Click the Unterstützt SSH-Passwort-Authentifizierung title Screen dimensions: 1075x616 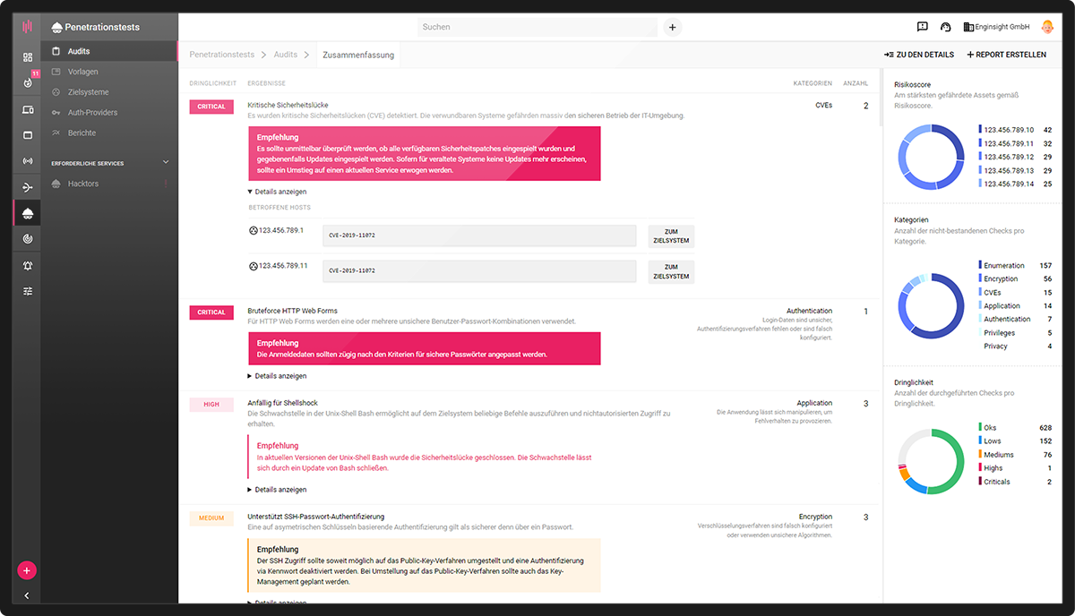coord(316,517)
